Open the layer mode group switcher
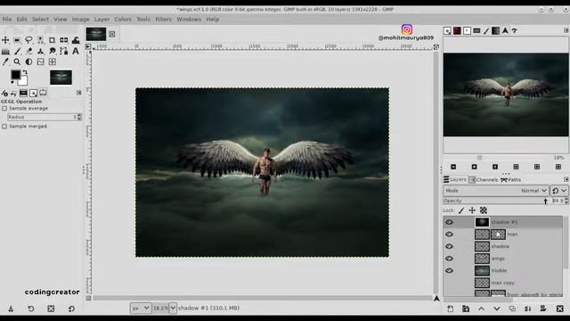 click(559, 191)
